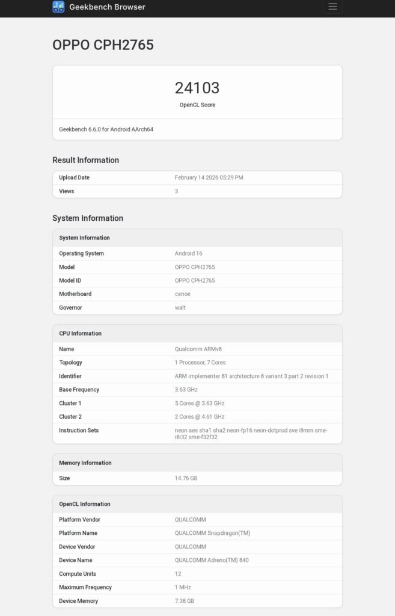Select the OPPO CPH2765 page heading
The height and width of the screenshot is (616, 395).
[103, 45]
